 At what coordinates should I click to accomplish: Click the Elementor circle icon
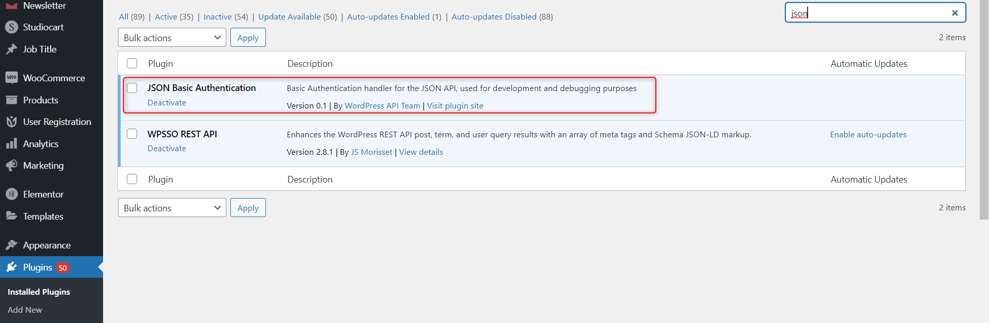(11, 194)
